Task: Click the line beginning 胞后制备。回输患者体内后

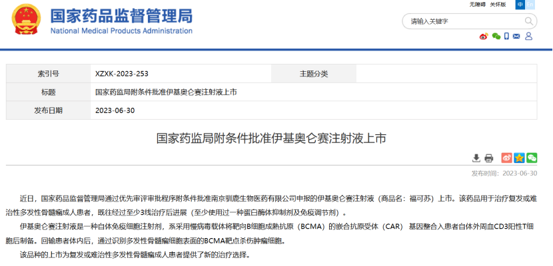Action: pyautogui.click(x=145, y=241)
